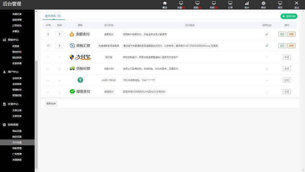Image resolution: width=305 pixels, height=172 pixels.
Task: Click the orange uninstall button for 余额支付
Action: pyautogui.click(x=291, y=34)
